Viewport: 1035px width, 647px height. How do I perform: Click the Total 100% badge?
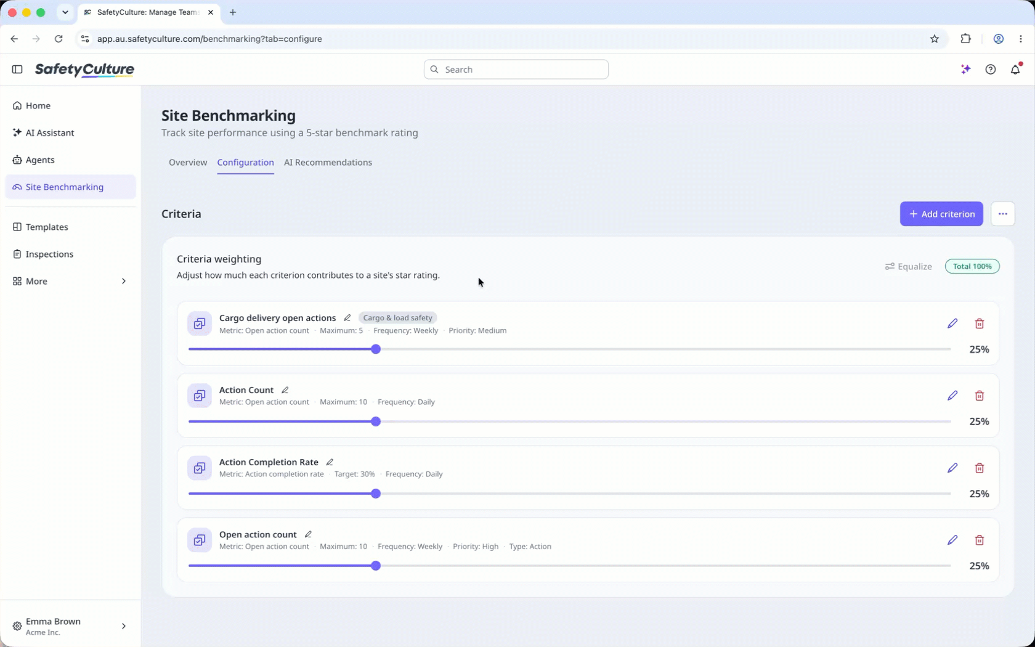972,267
